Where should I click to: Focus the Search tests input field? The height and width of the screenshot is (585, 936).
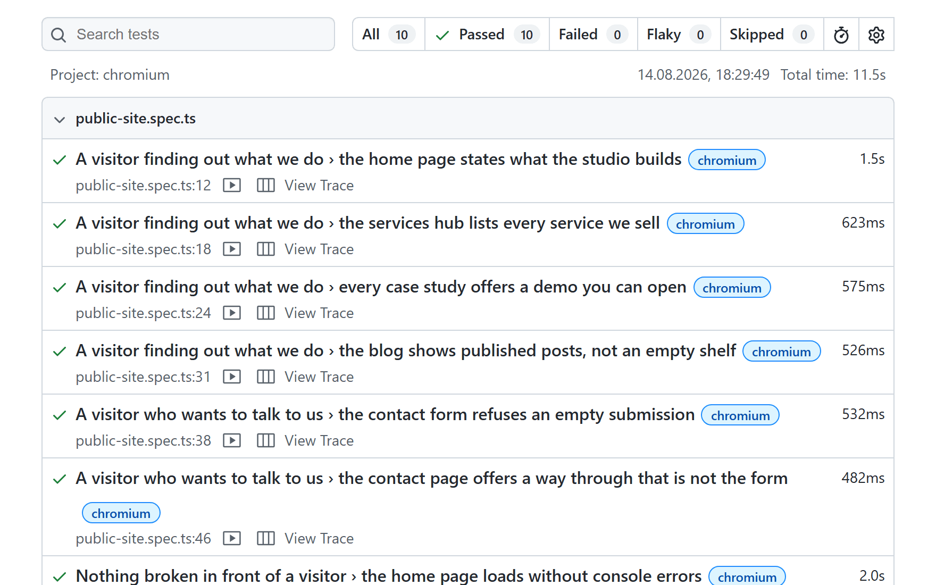click(188, 34)
